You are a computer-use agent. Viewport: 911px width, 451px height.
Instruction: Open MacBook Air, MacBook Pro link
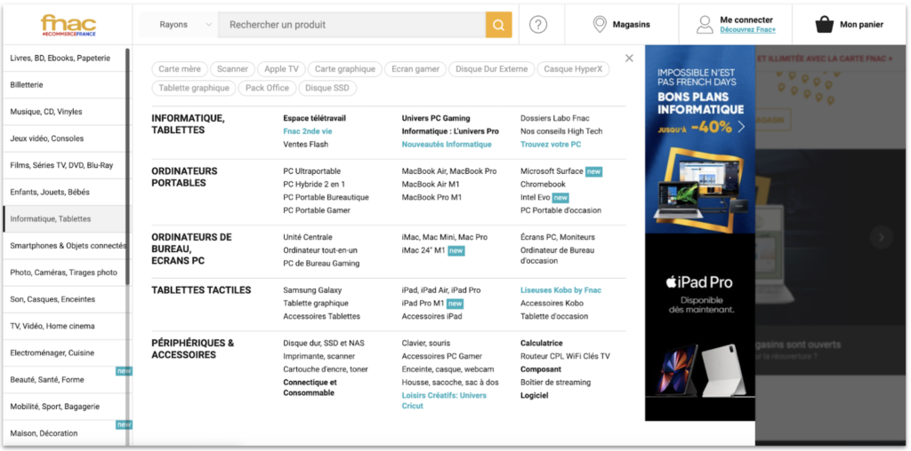click(x=448, y=171)
